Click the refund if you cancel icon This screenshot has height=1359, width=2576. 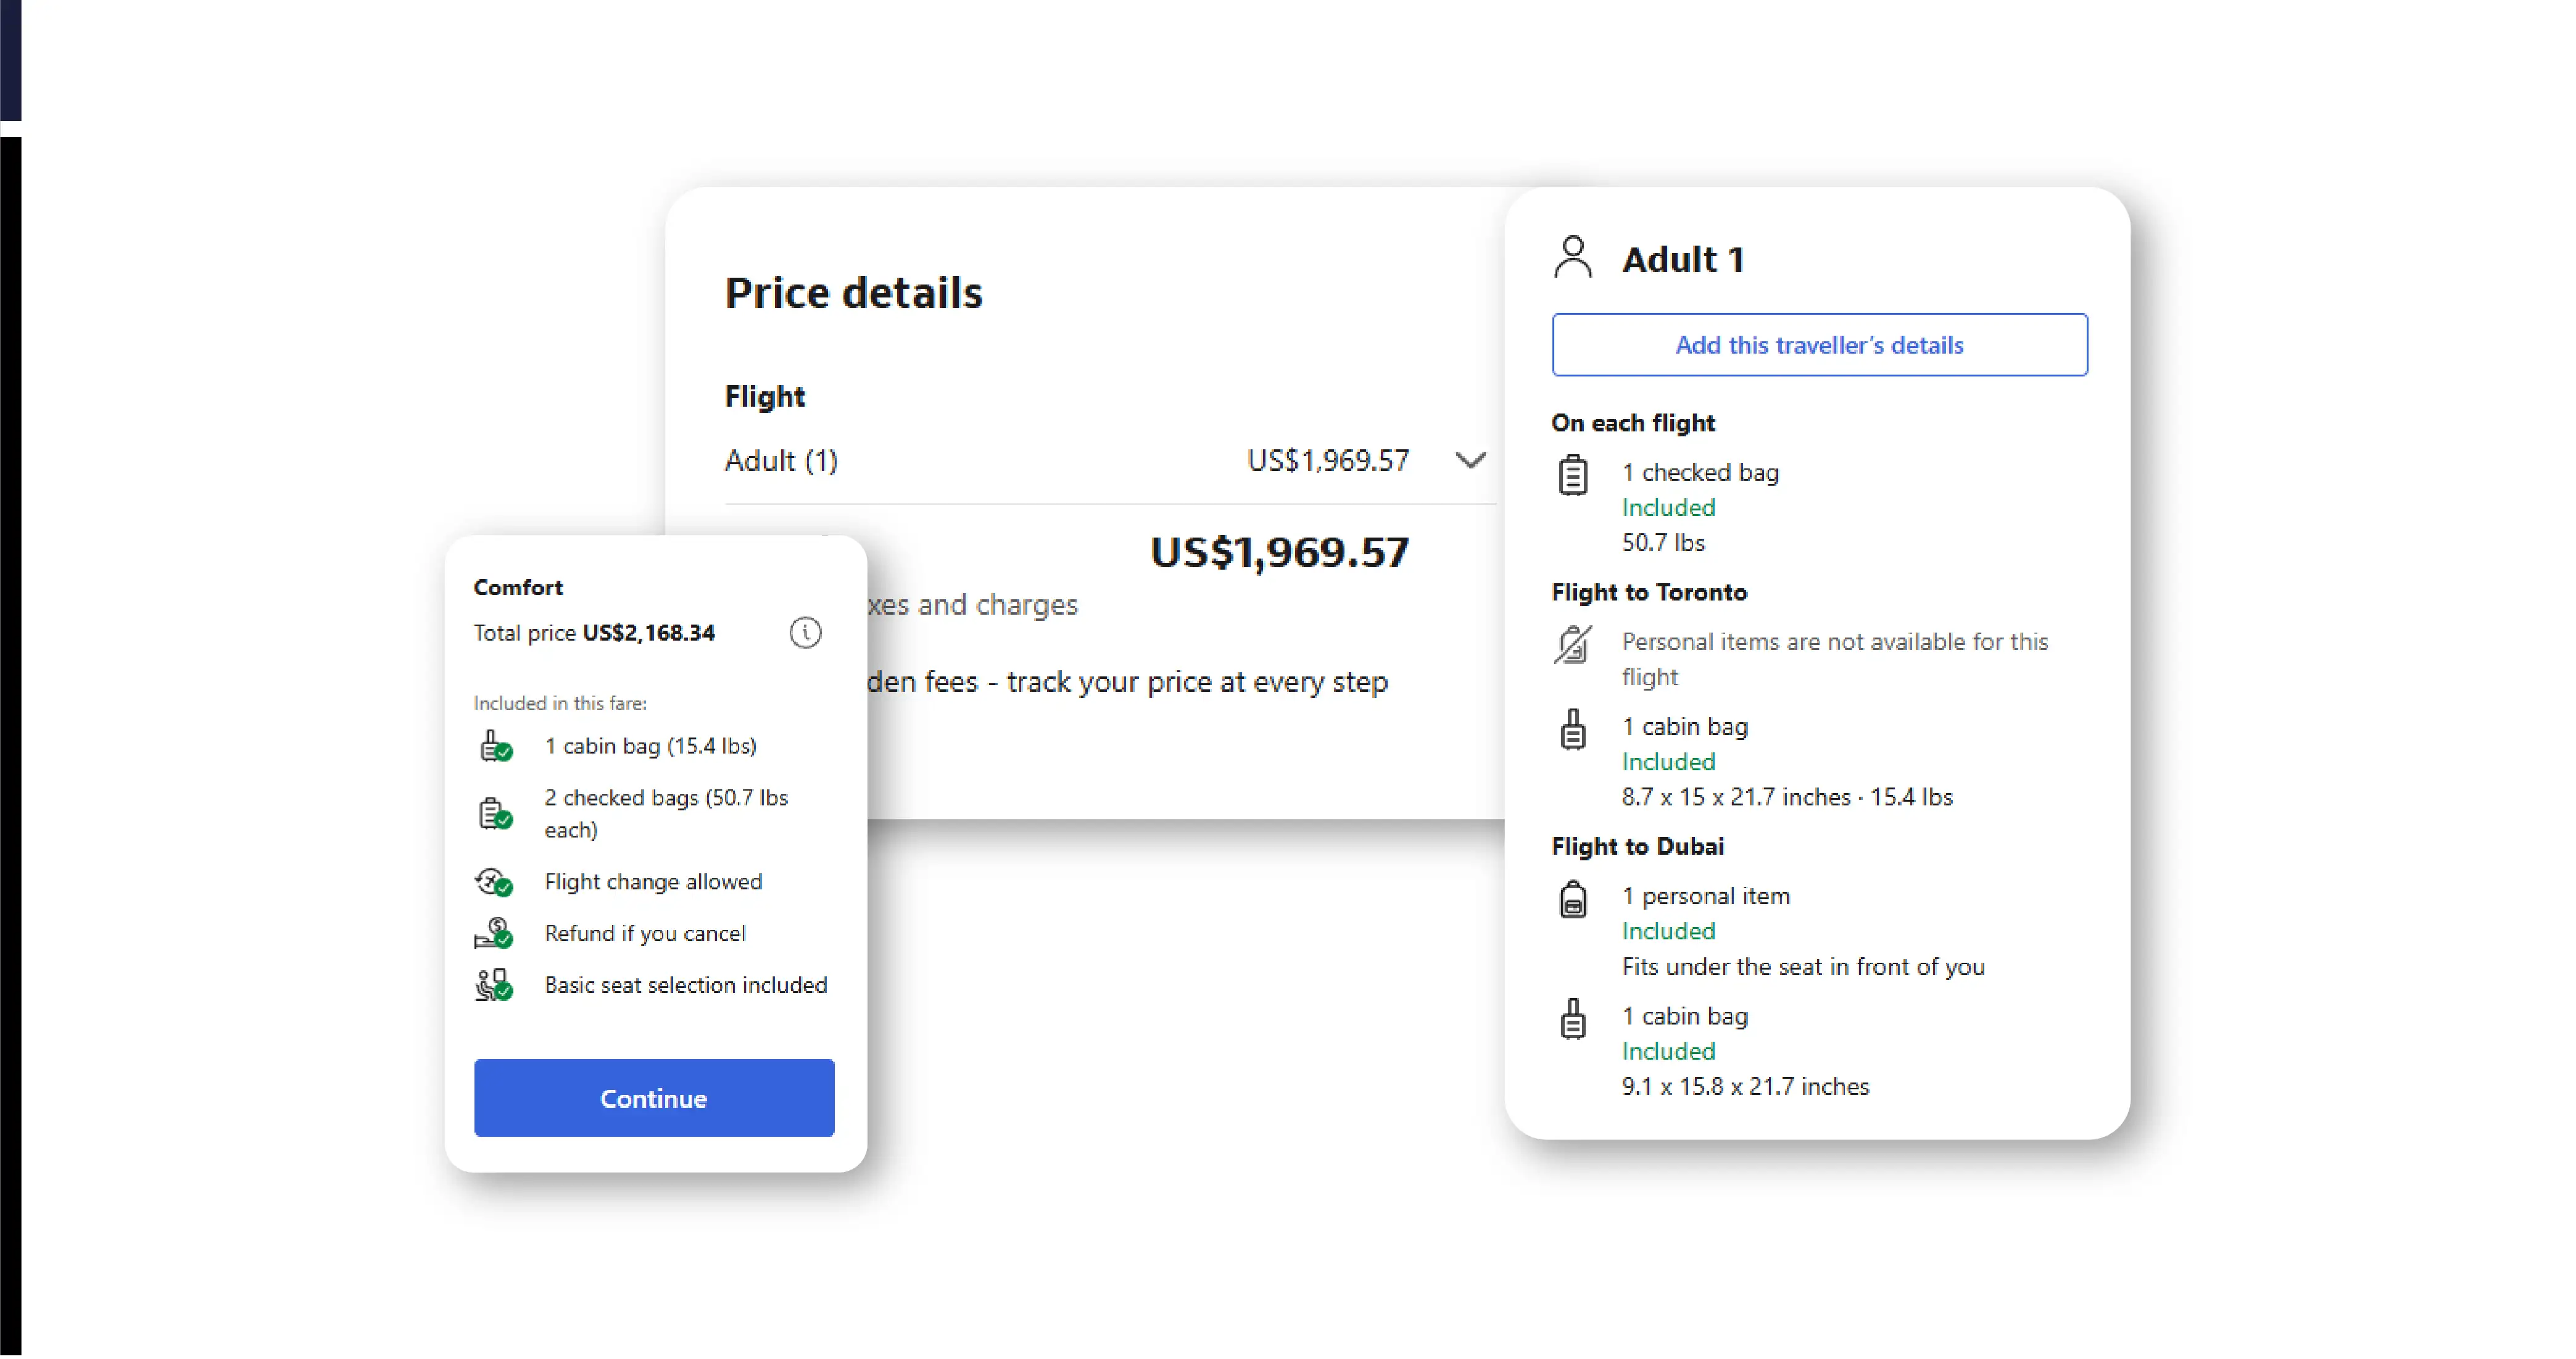point(493,934)
